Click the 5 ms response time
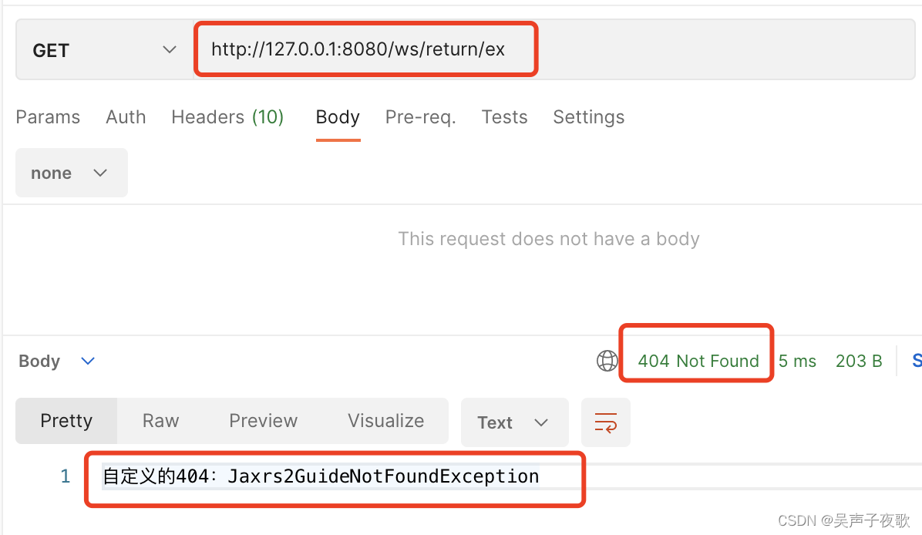922x535 pixels. click(797, 360)
